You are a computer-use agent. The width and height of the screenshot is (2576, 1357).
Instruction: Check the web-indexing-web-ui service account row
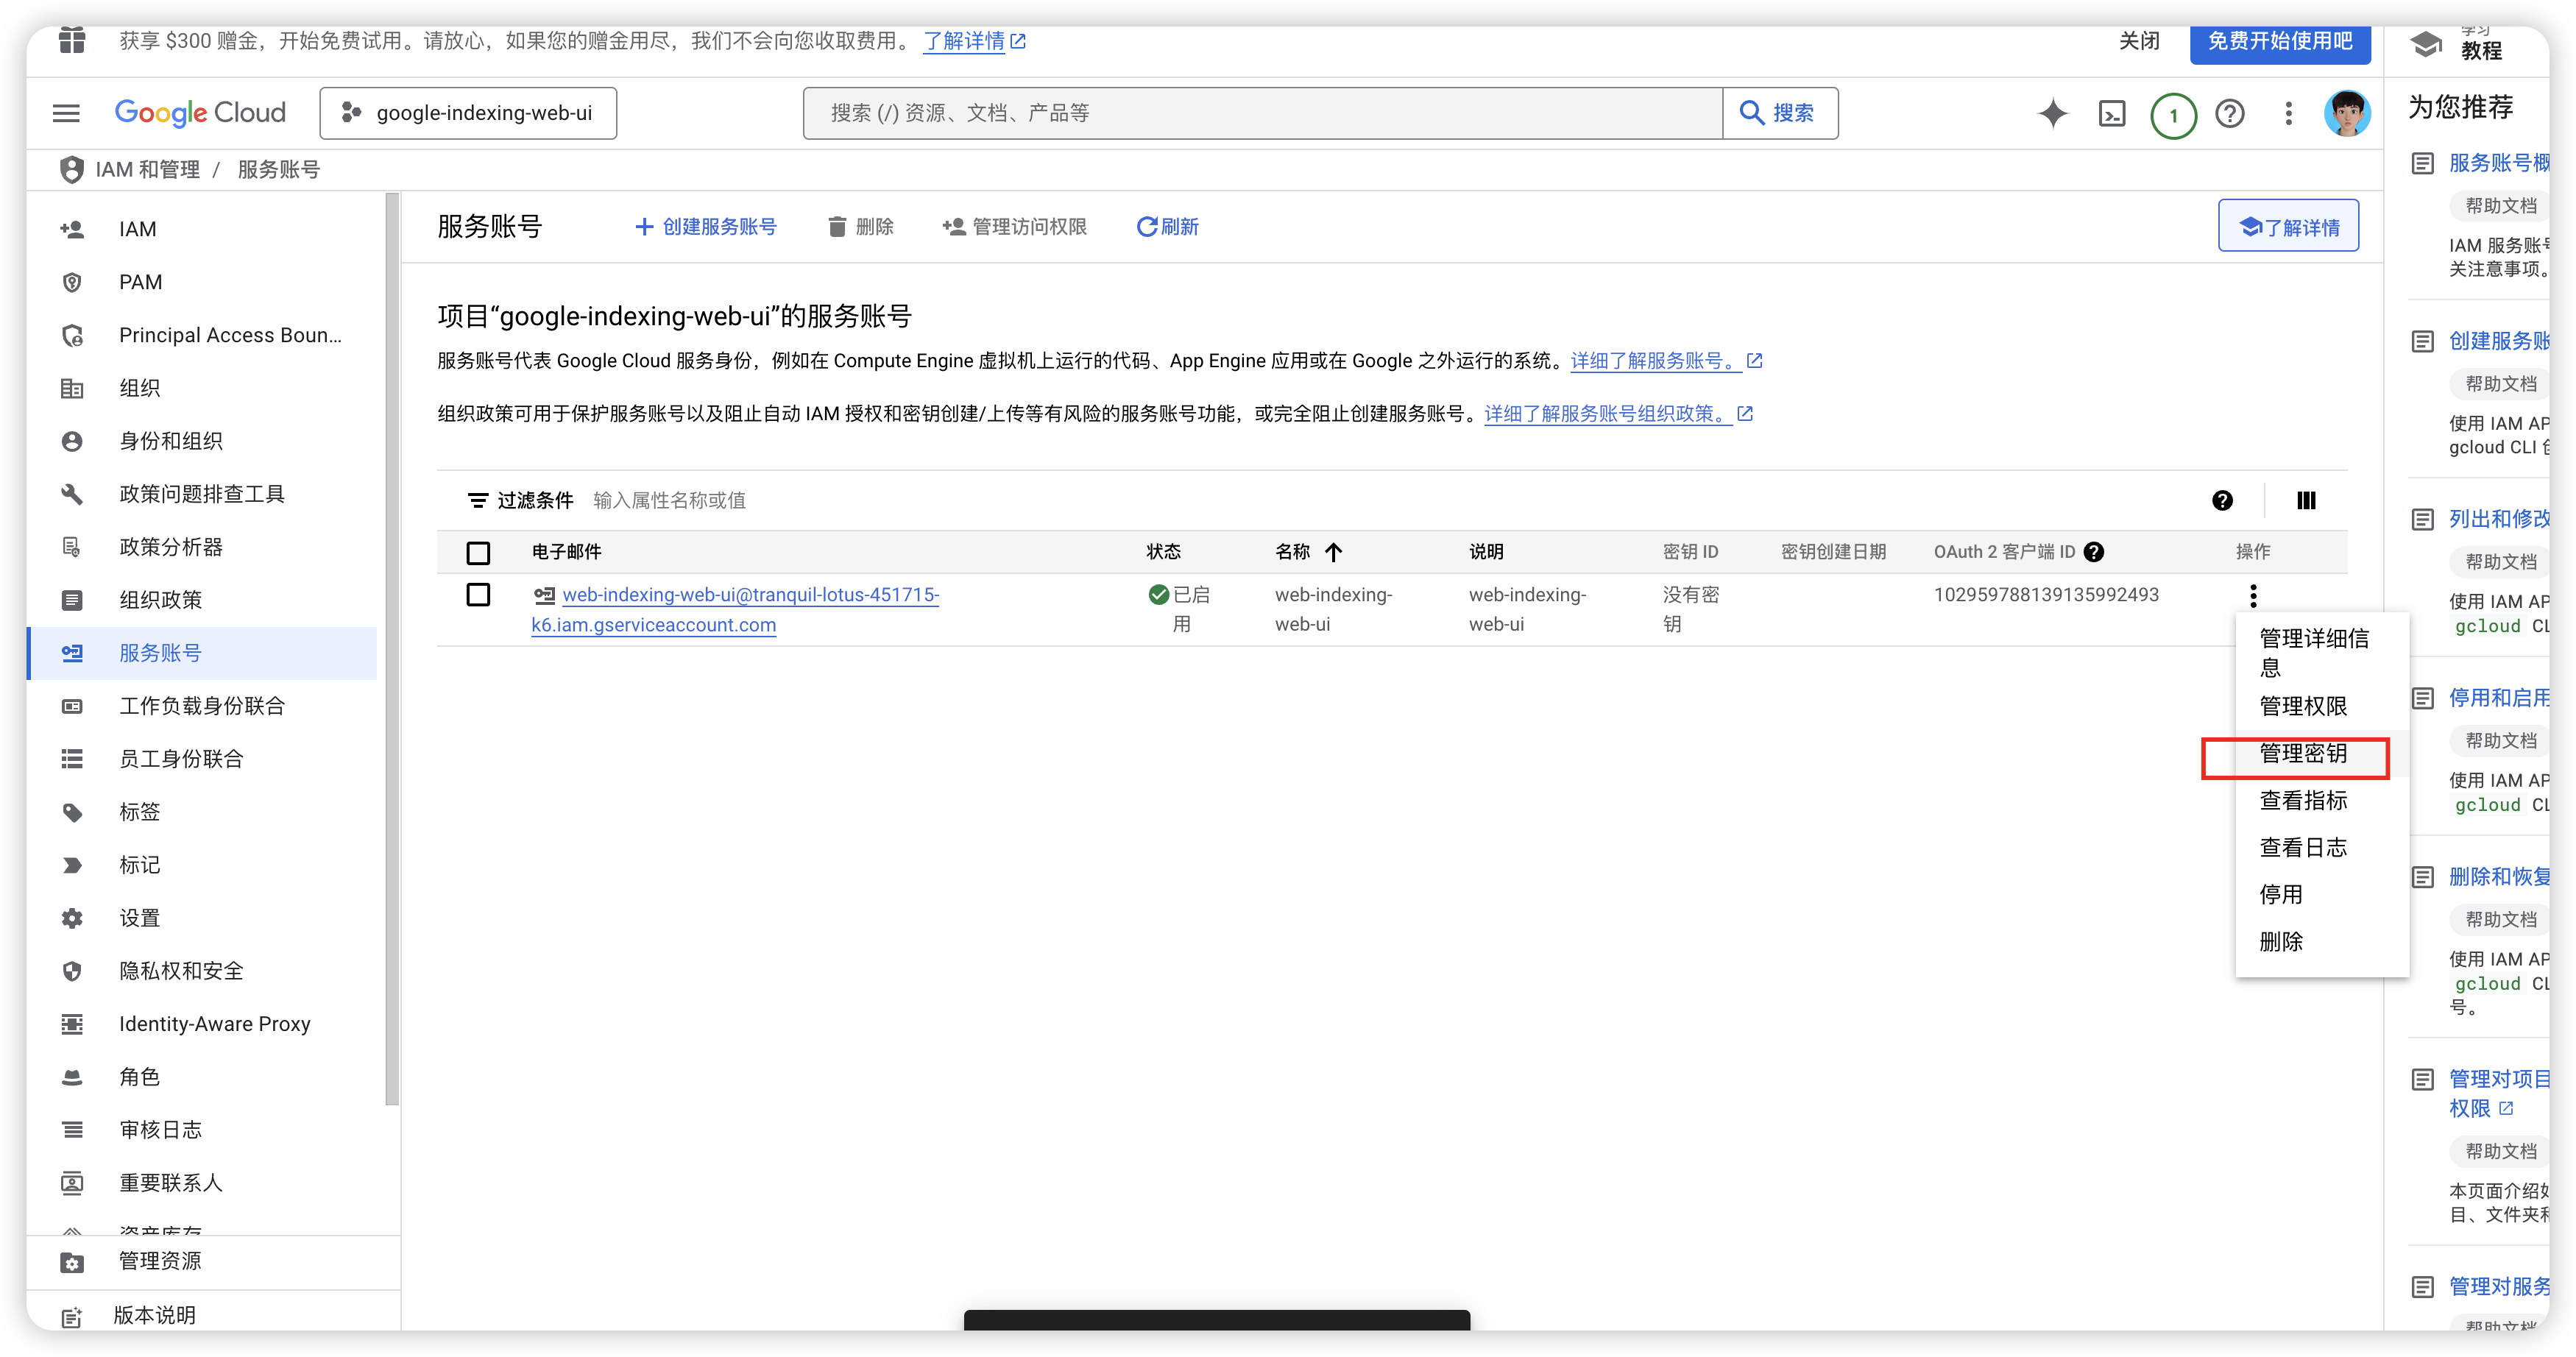(478, 595)
